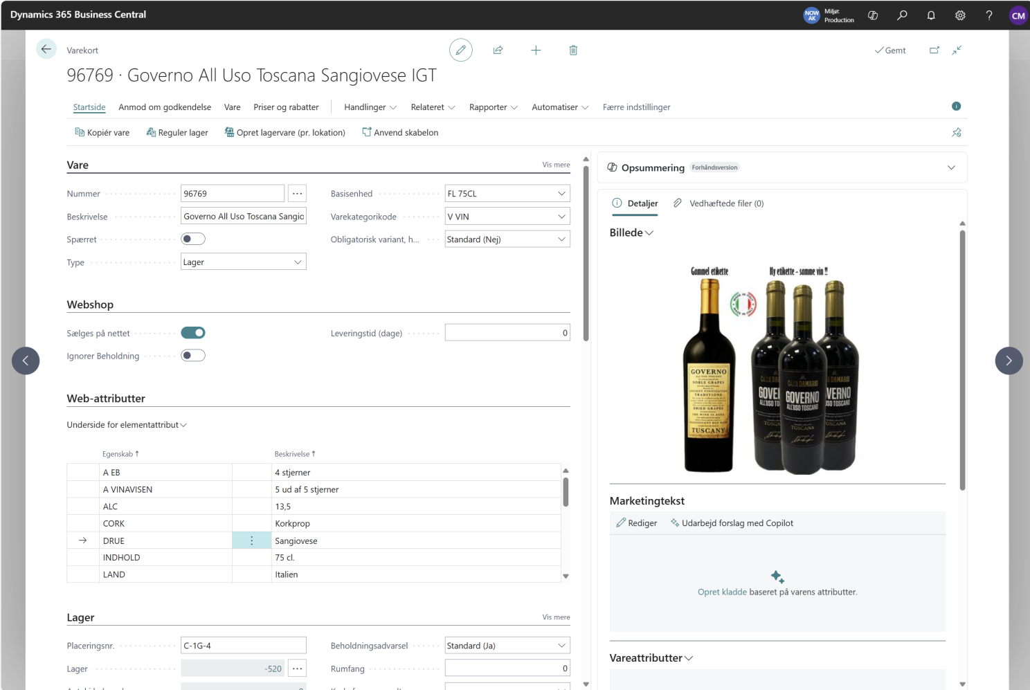
Task: Click Opret kladde link
Action: coord(722,592)
